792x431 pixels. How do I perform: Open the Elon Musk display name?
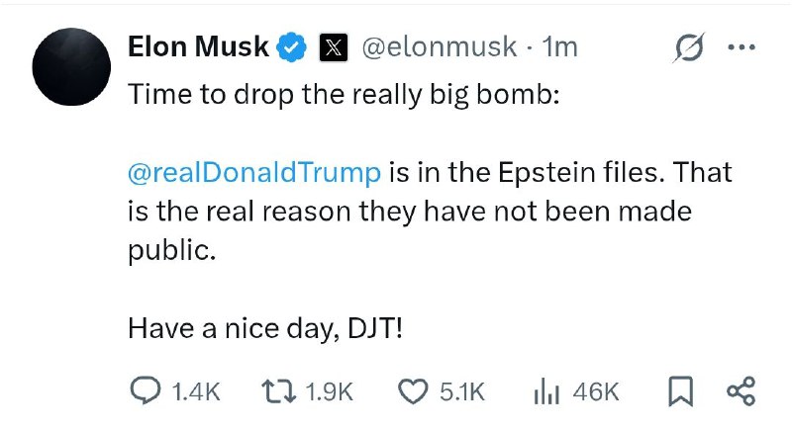pyautogui.click(x=198, y=46)
